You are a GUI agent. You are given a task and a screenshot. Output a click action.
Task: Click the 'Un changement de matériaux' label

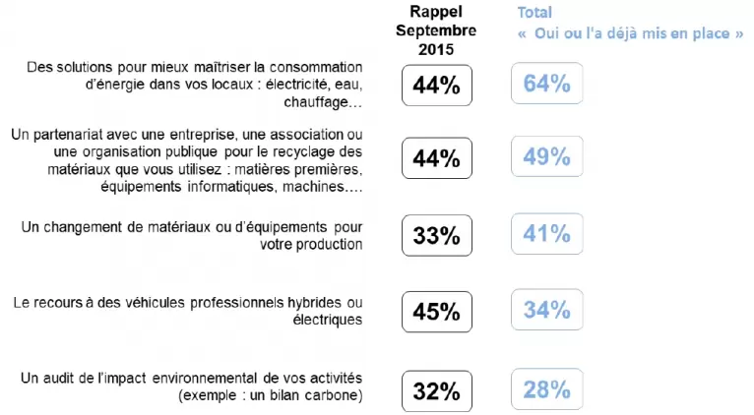(x=192, y=227)
